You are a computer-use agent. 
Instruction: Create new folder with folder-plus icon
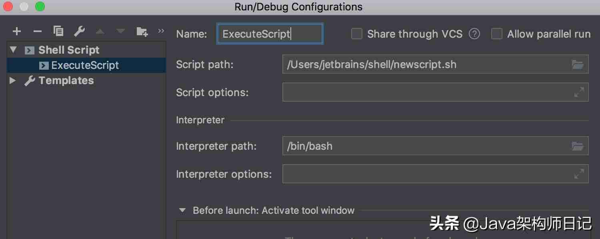(142, 31)
